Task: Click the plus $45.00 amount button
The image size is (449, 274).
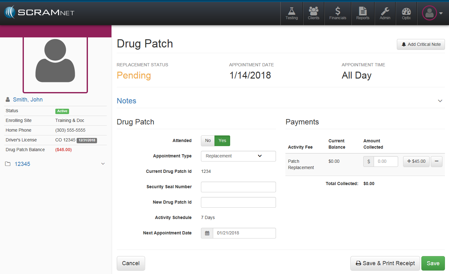Action: pyautogui.click(x=416, y=162)
